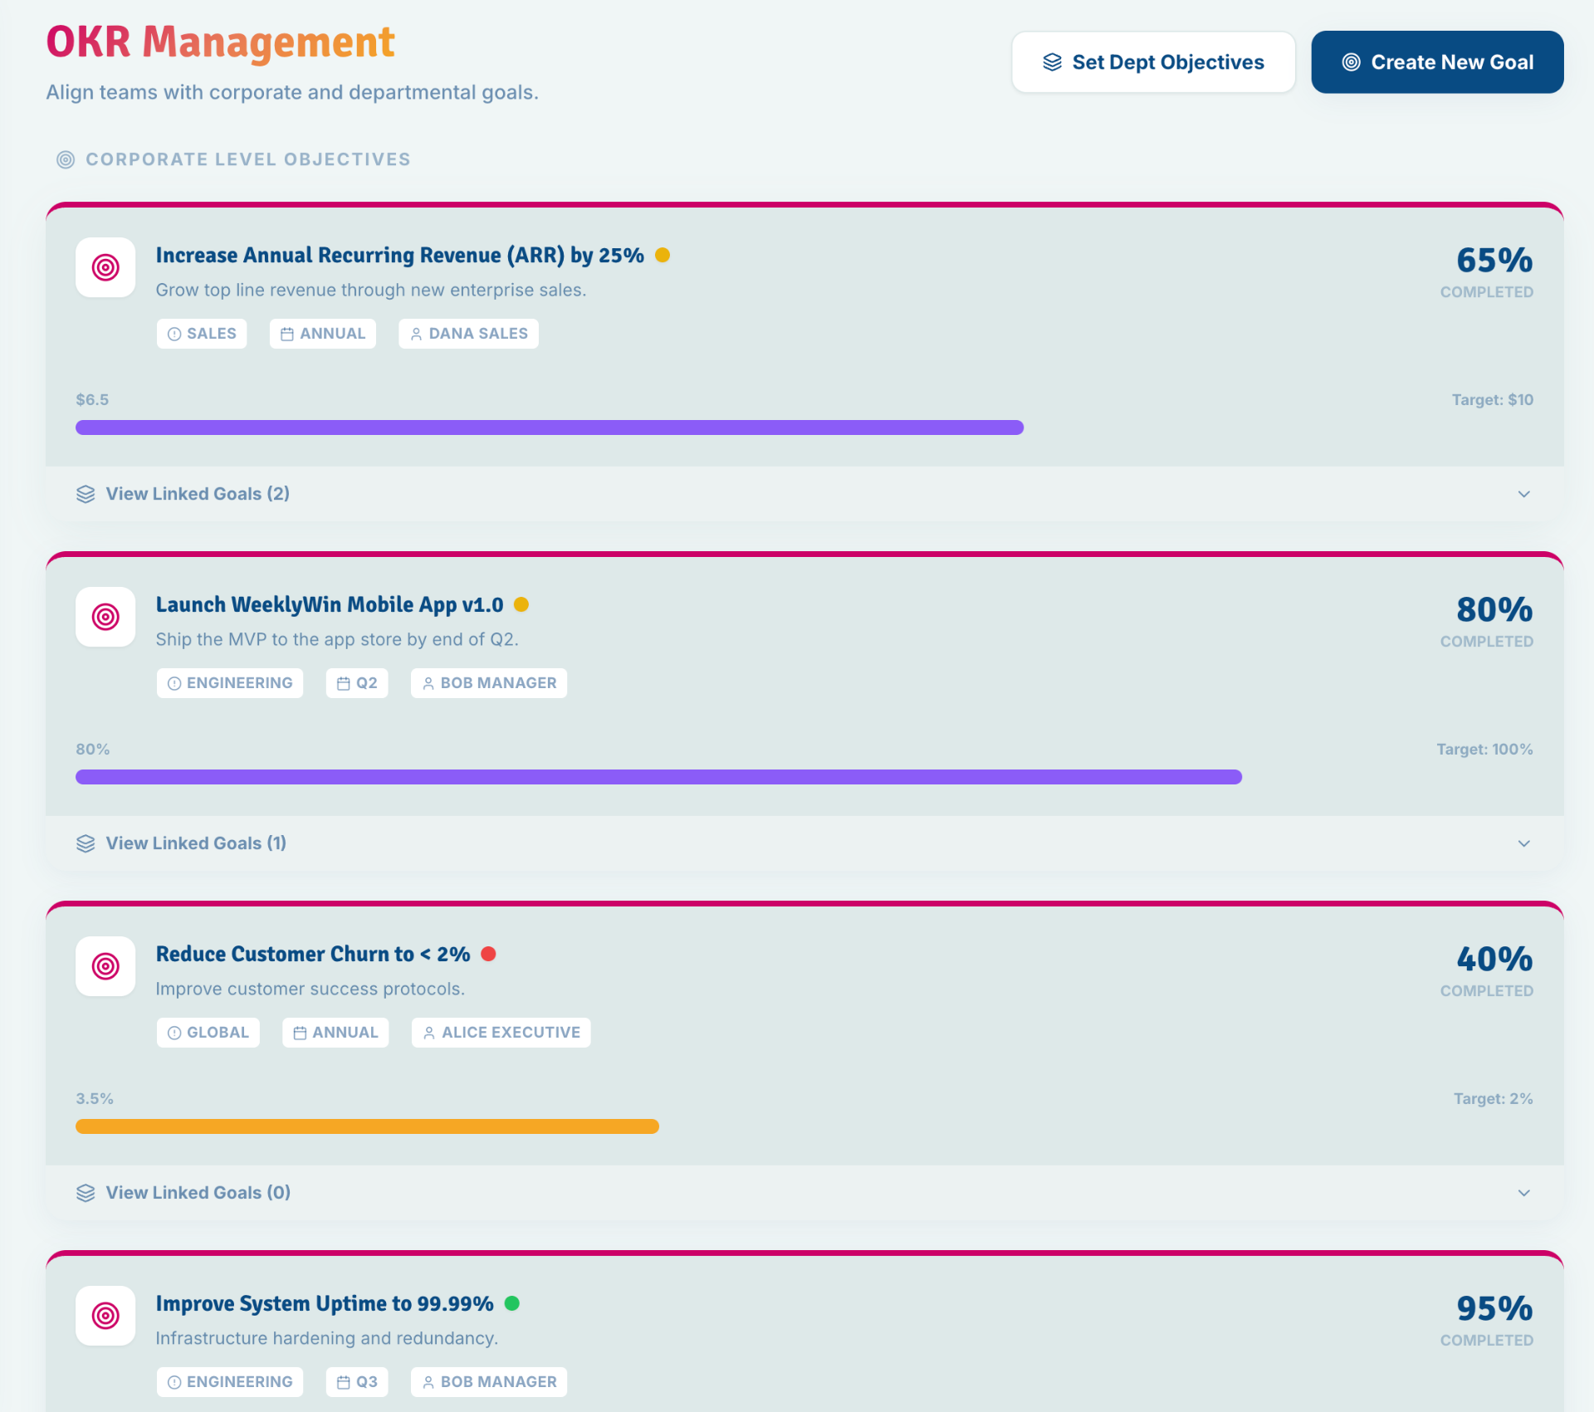Click the Q2 timeframe tag
This screenshot has height=1412, width=1594.
[x=357, y=683]
